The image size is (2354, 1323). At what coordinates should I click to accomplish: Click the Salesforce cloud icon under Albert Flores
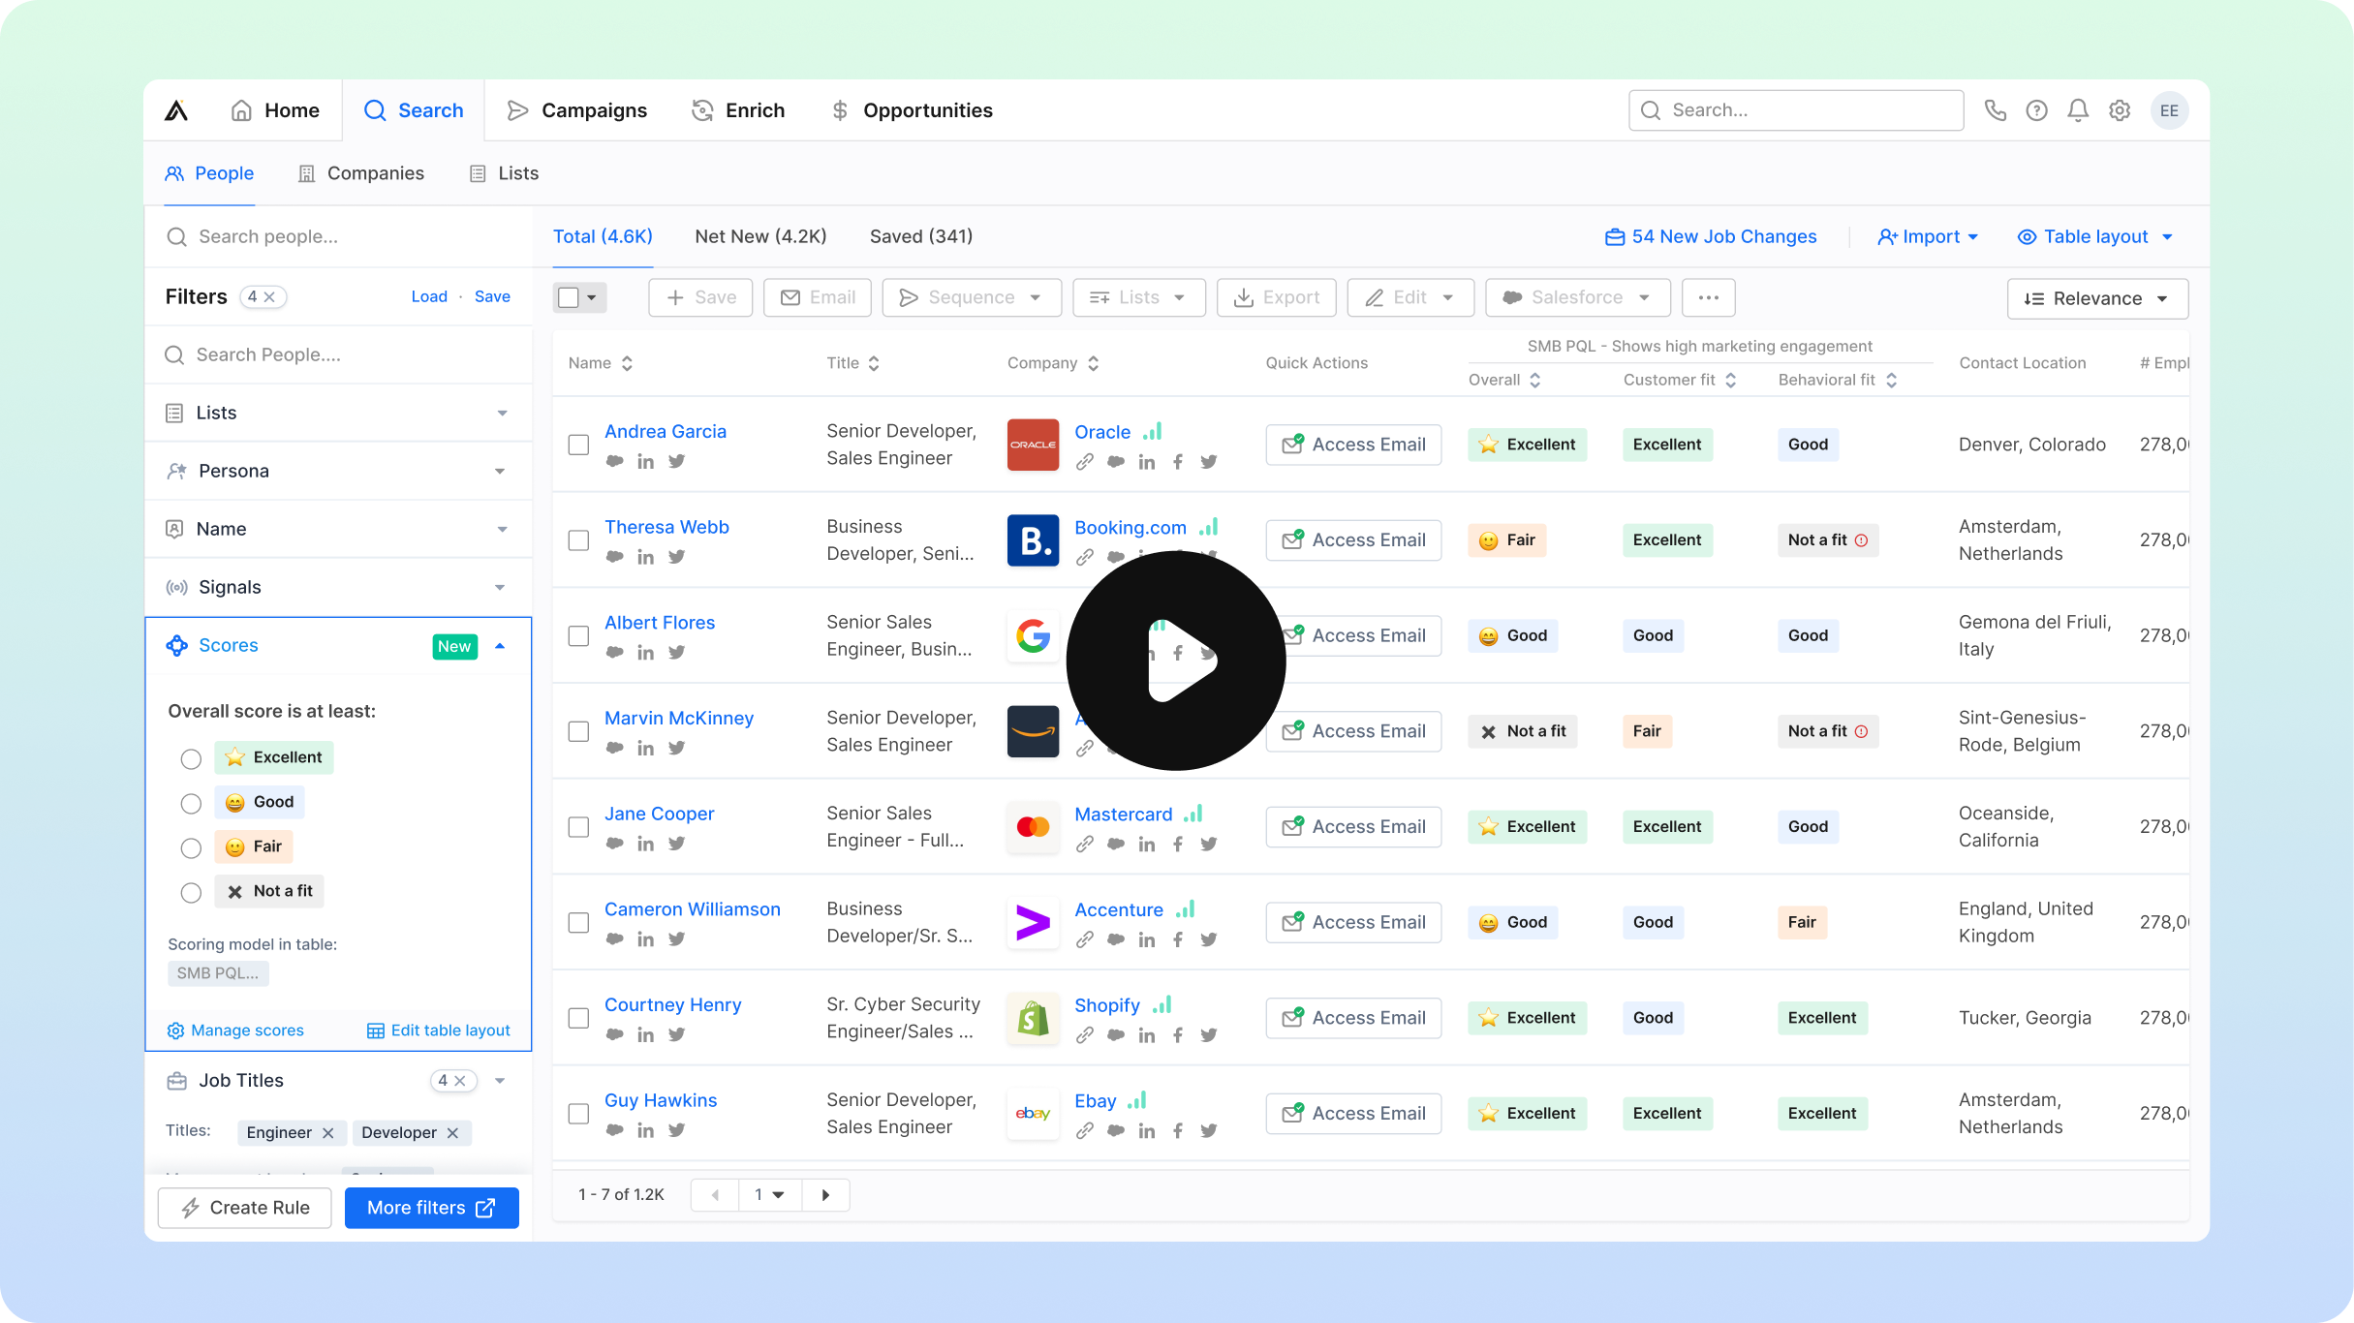tap(614, 653)
